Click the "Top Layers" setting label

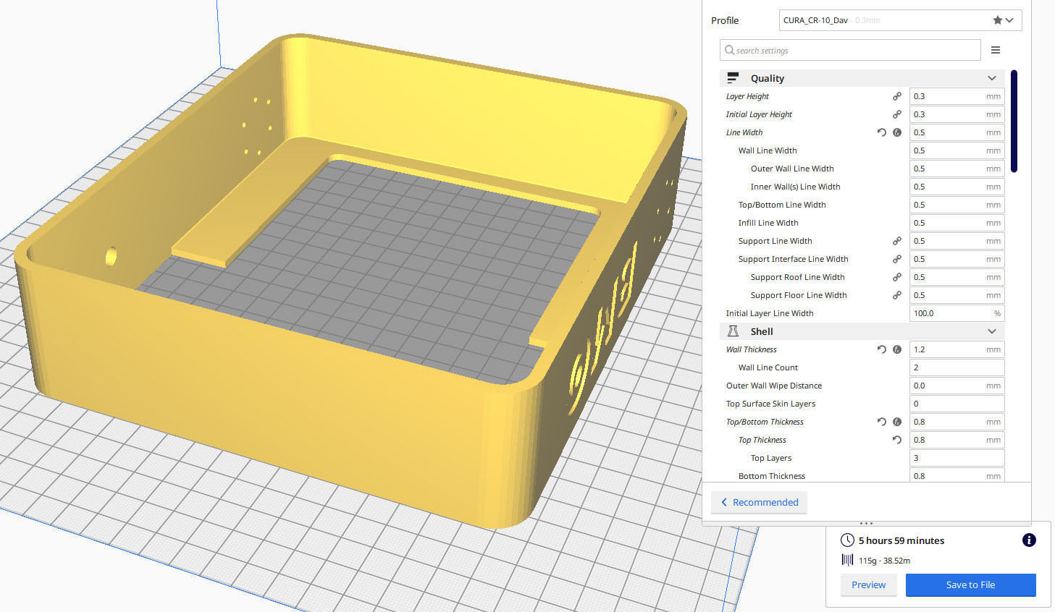[771, 458]
